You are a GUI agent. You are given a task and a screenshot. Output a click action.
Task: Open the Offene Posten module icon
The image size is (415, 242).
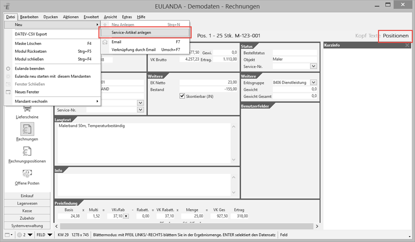27,174
